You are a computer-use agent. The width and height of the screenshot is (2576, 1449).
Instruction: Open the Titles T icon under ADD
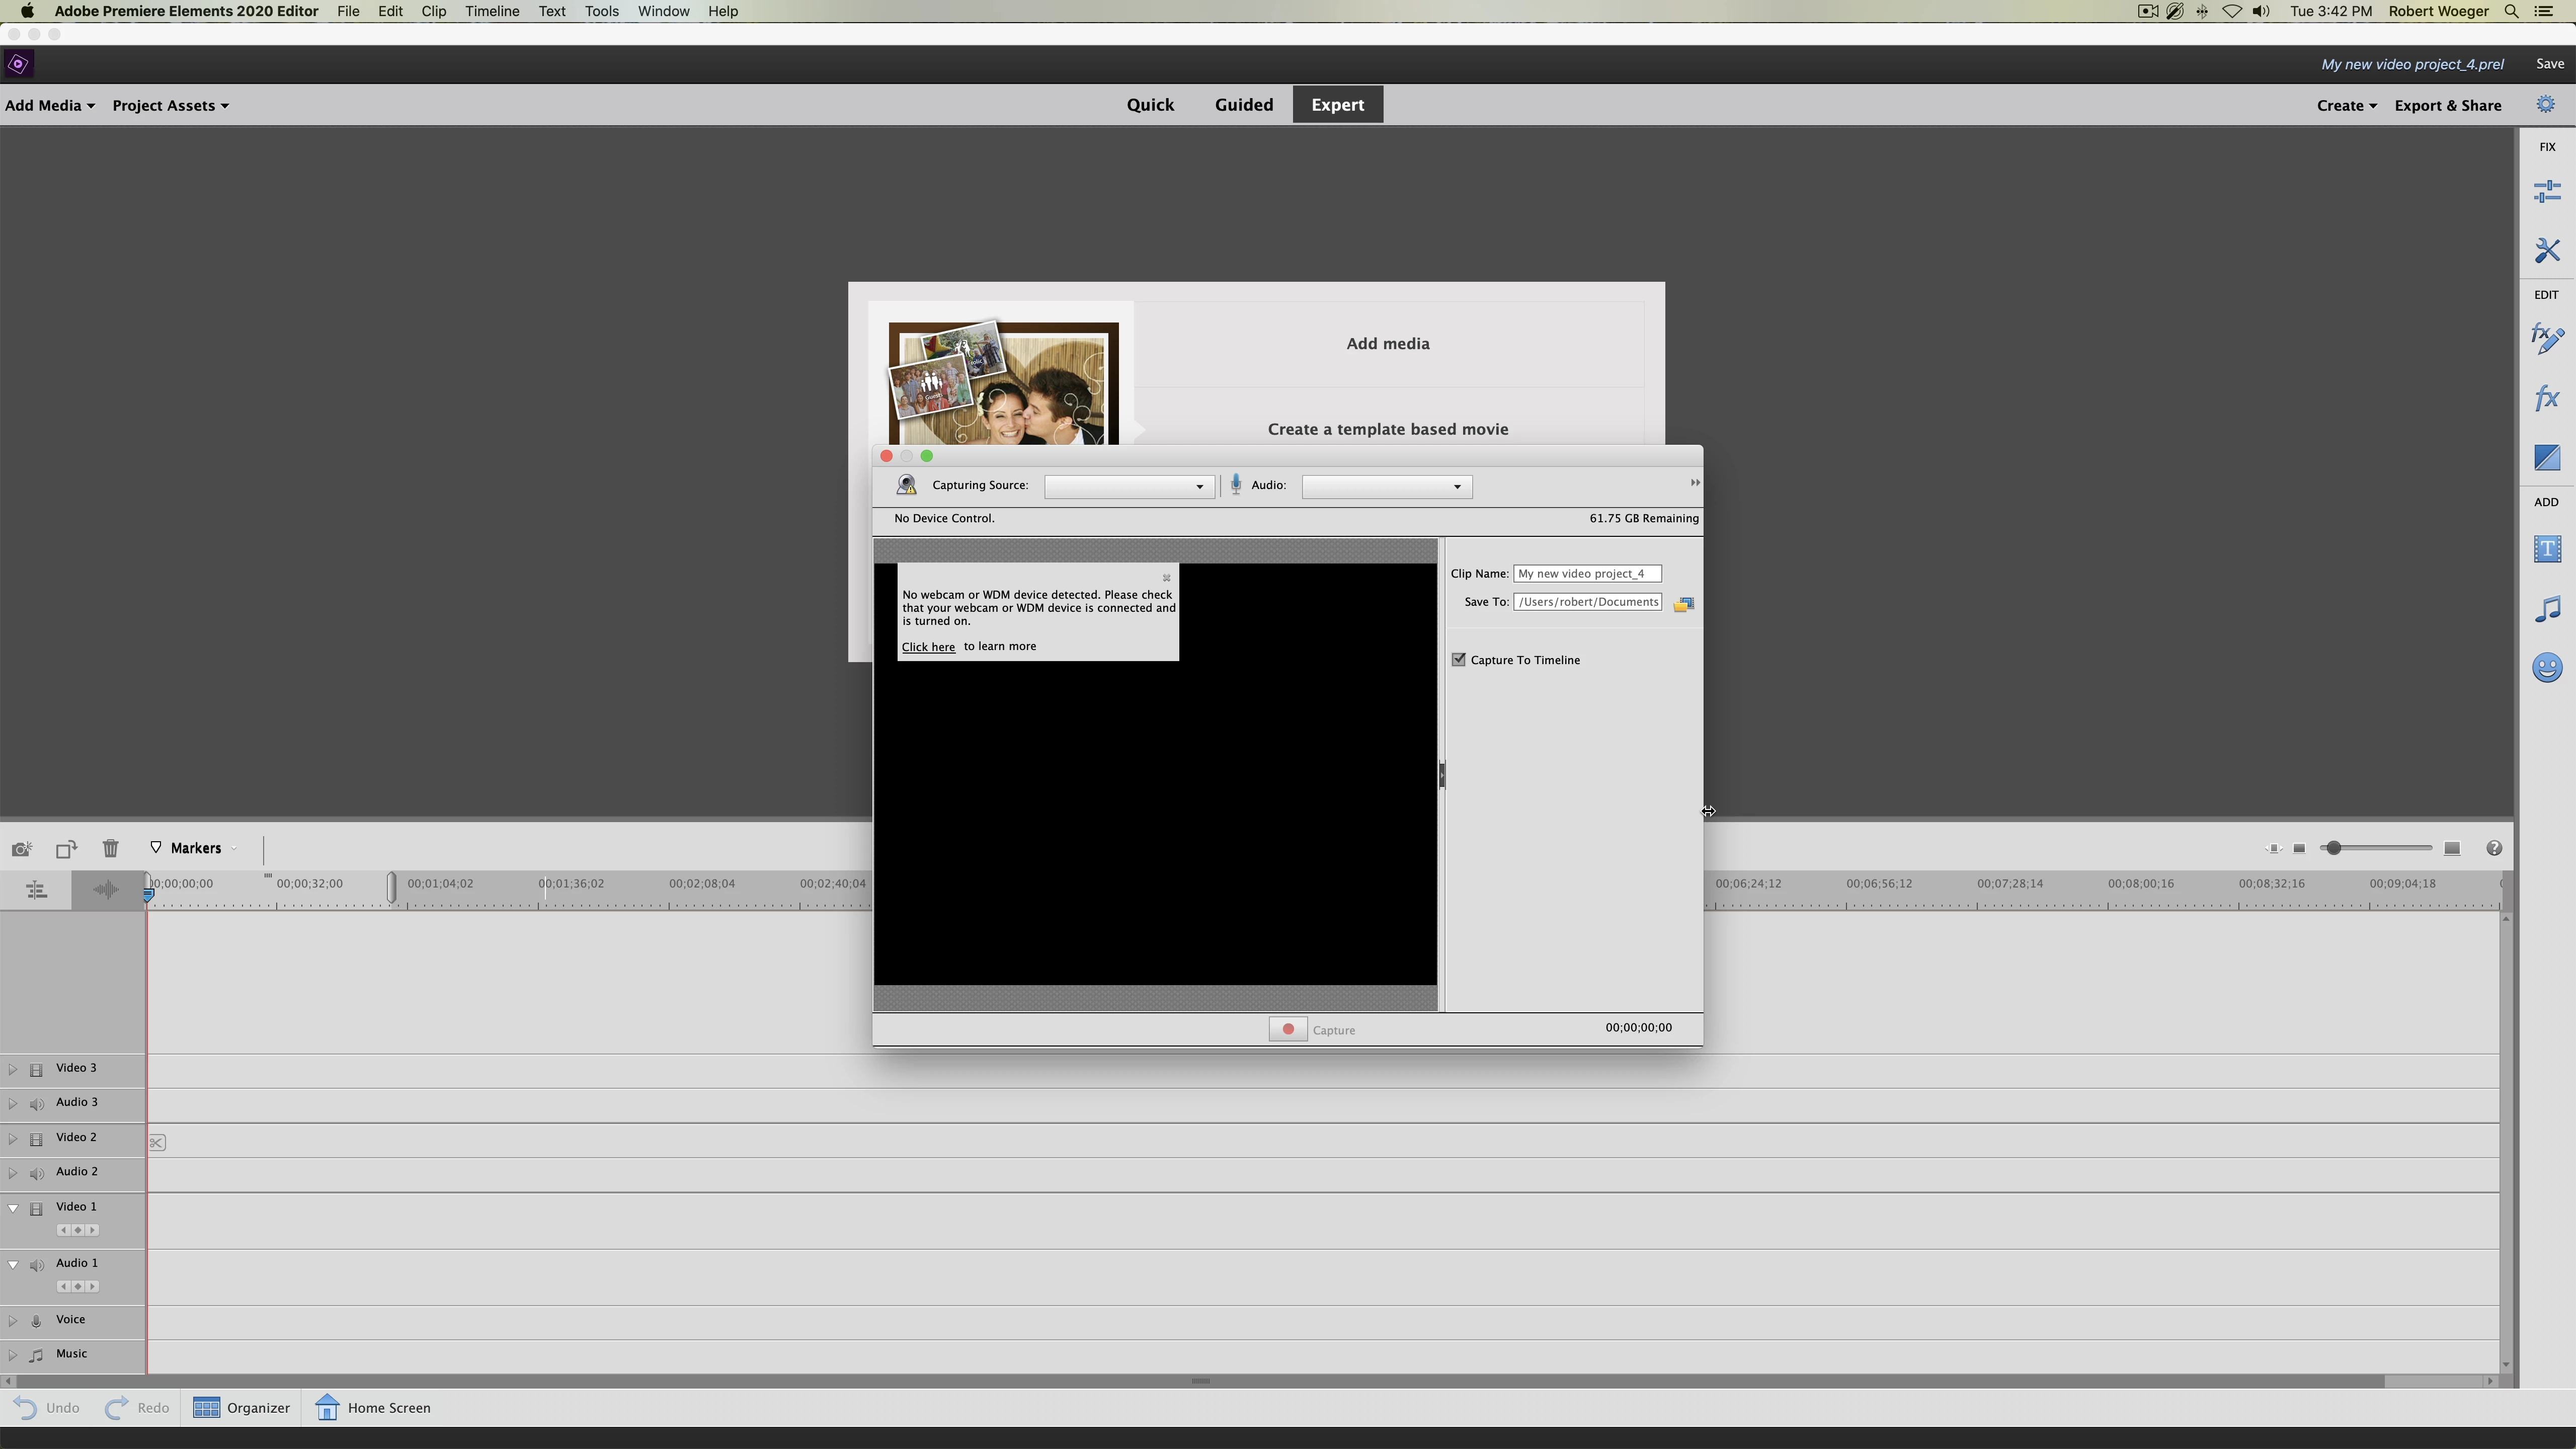click(x=2546, y=549)
